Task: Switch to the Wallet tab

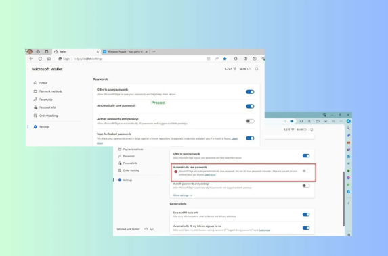Action: click(x=77, y=51)
